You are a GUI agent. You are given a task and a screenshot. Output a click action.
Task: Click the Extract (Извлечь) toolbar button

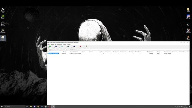click(56, 47)
